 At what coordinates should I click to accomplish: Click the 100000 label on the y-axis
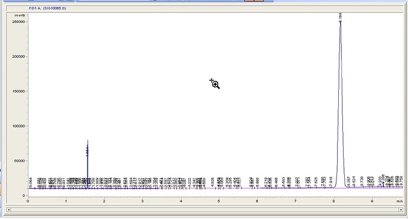tap(18, 126)
